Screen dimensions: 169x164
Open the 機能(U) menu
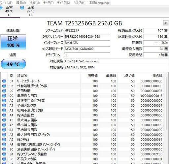point(35,3)
